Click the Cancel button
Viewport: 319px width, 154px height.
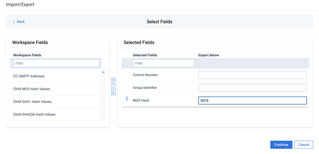(304, 145)
